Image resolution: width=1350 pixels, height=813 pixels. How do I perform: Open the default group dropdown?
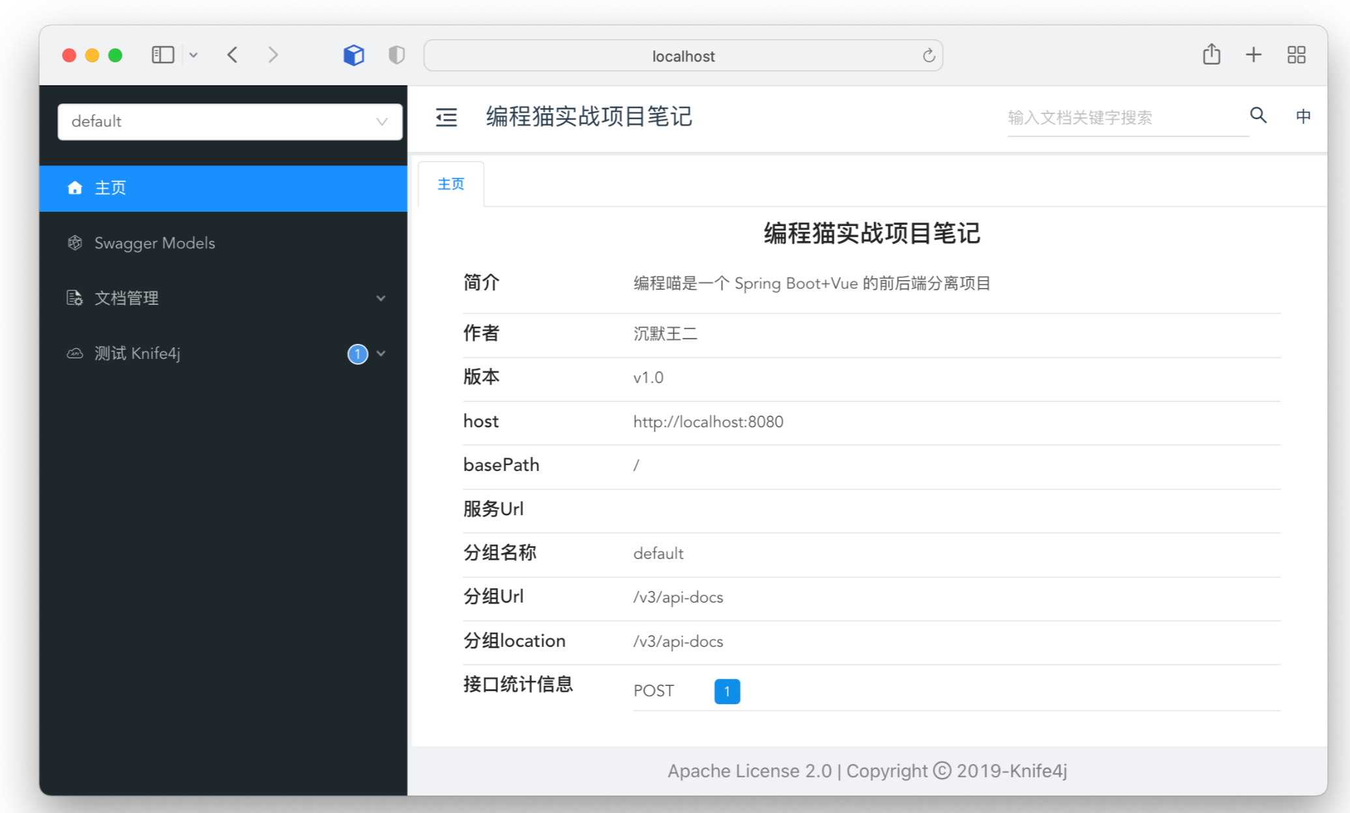pyautogui.click(x=229, y=122)
